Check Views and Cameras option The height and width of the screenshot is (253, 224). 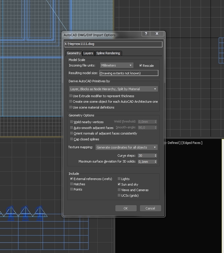119,190
